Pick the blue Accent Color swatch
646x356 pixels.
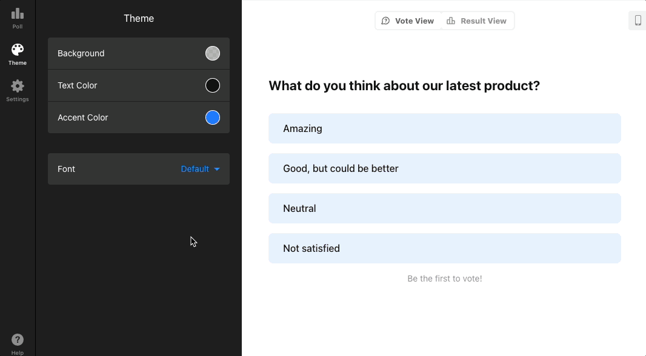[x=213, y=117]
